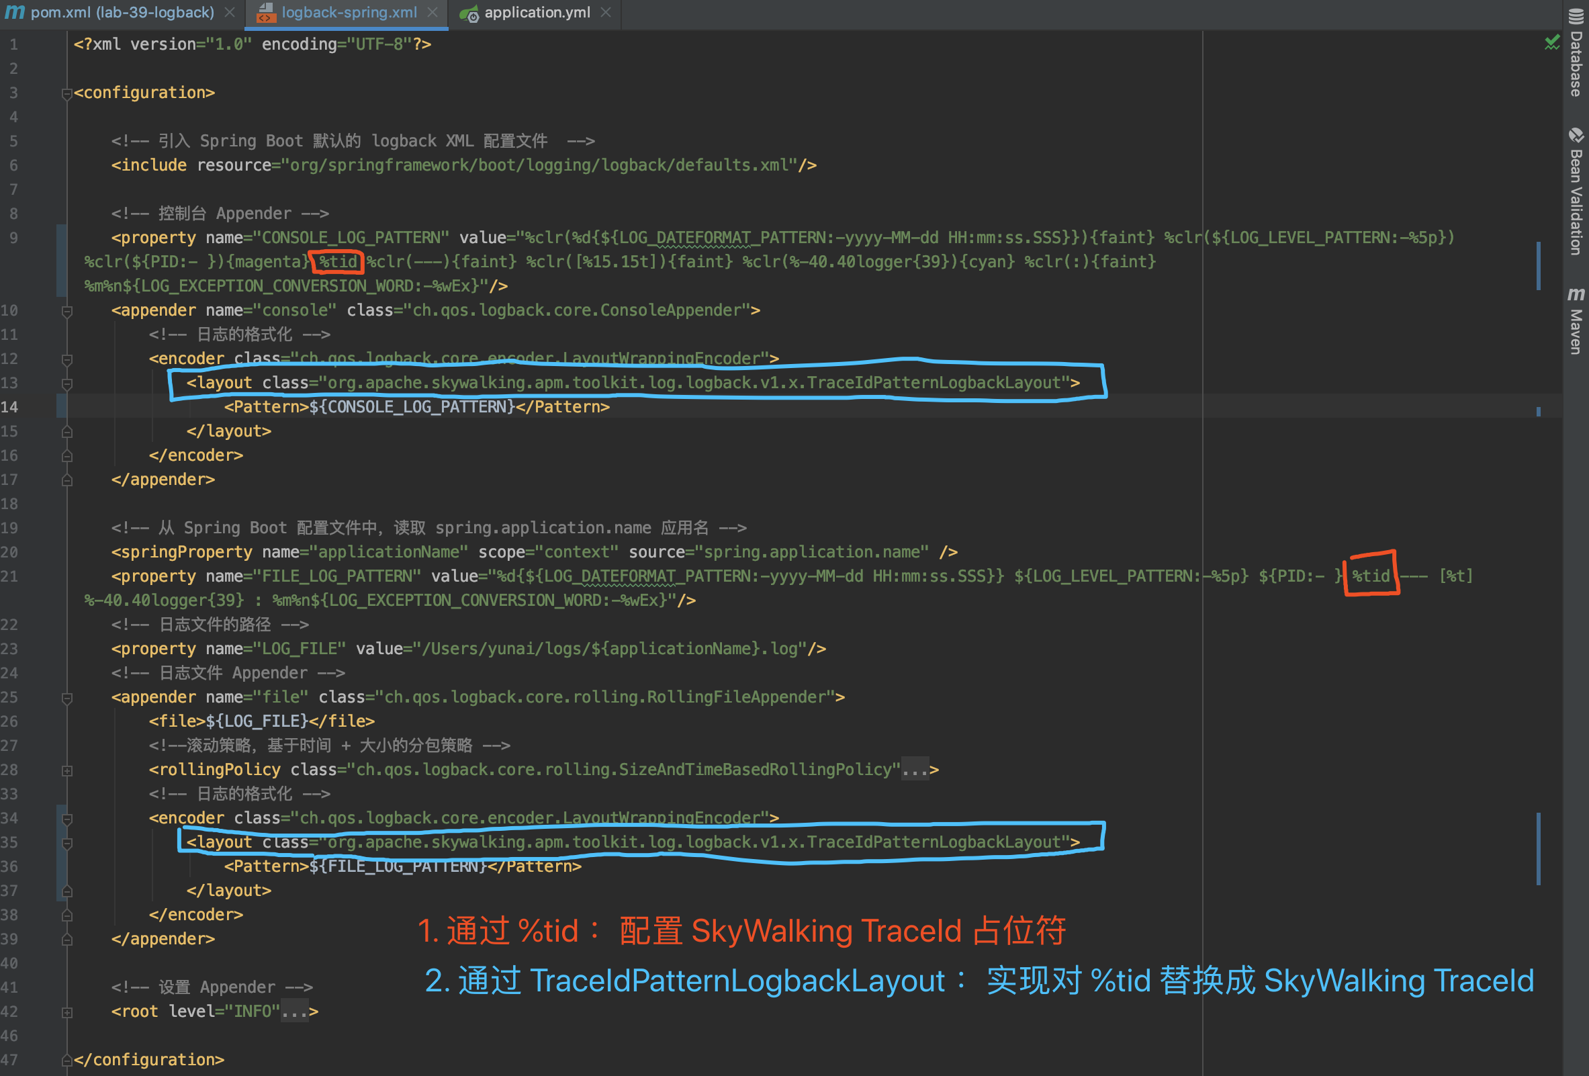This screenshot has height=1076, width=1589.
Task: Click the CONSOLE_LOG_PATTERN property name on line 9
Action: click(351, 238)
